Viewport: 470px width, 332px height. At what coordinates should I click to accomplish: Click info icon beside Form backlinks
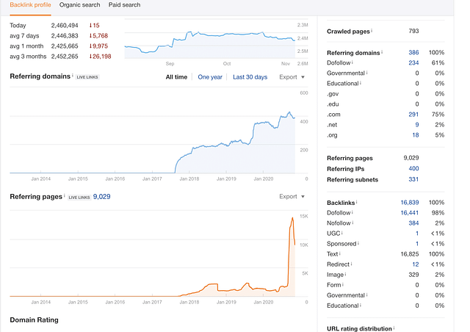click(343, 284)
